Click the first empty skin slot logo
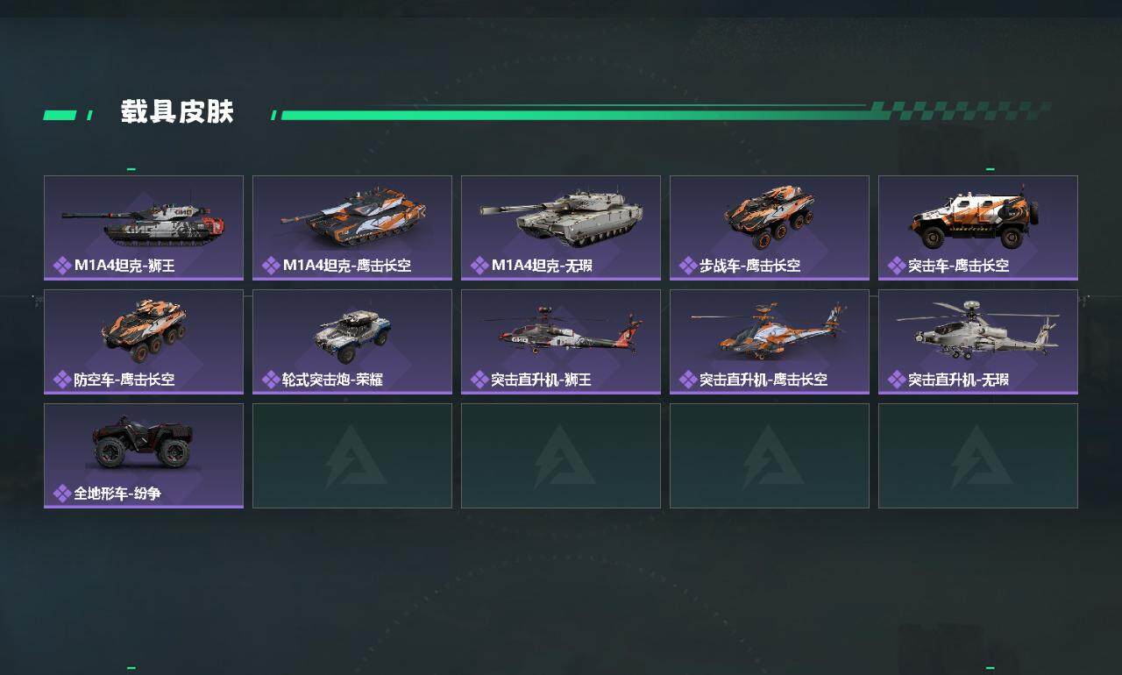 click(x=355, y=456)
